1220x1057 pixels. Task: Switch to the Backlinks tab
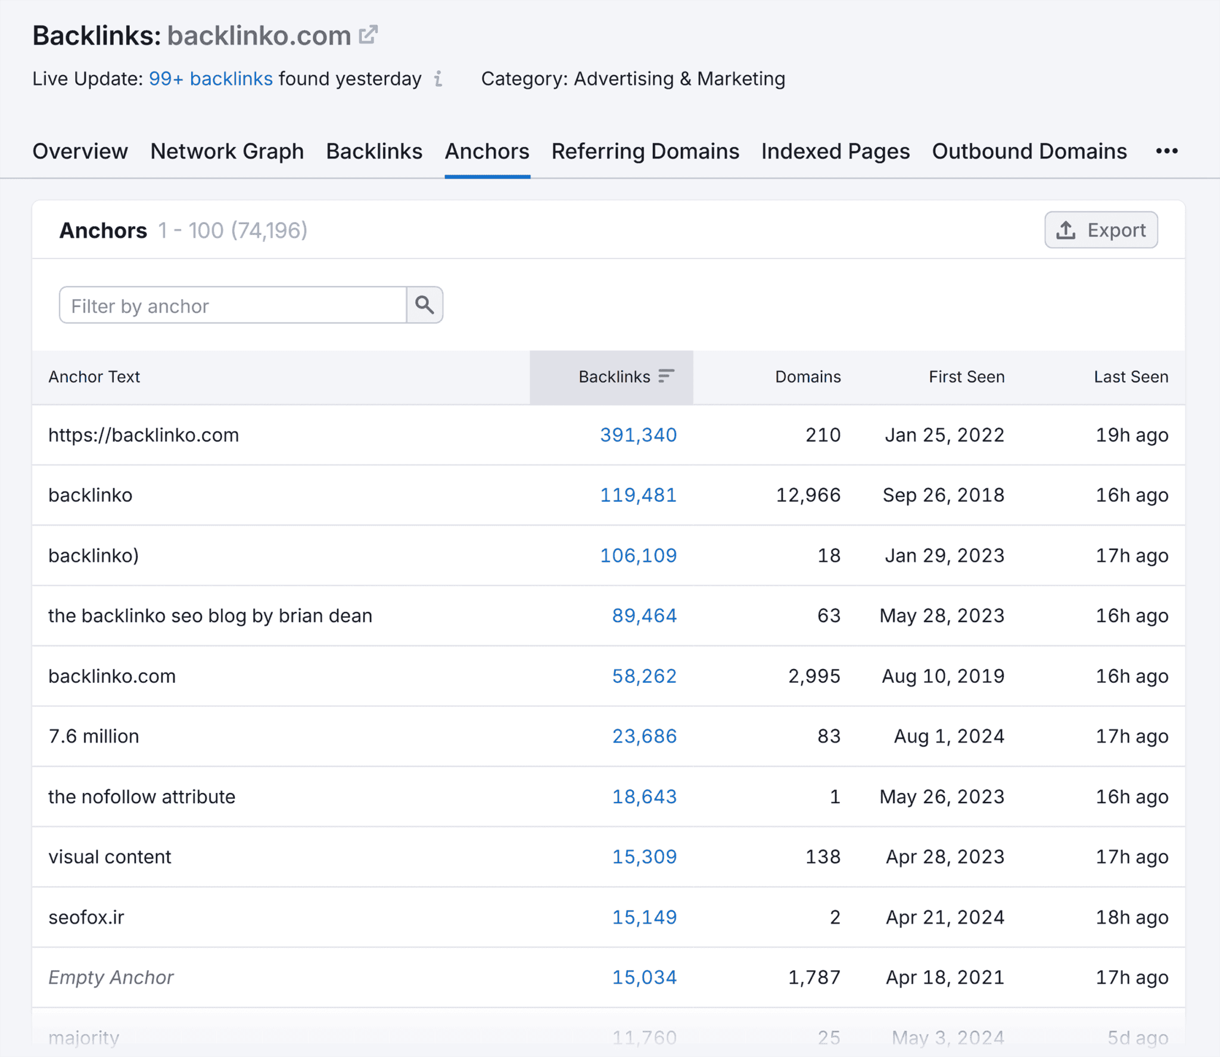point(374,151)
